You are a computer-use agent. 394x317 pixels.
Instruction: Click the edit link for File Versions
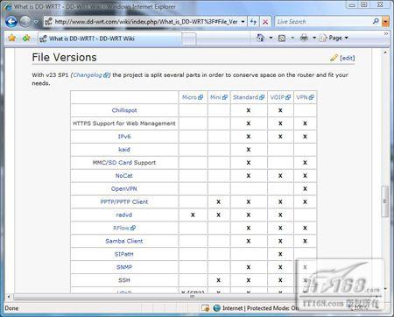(348, 58)
